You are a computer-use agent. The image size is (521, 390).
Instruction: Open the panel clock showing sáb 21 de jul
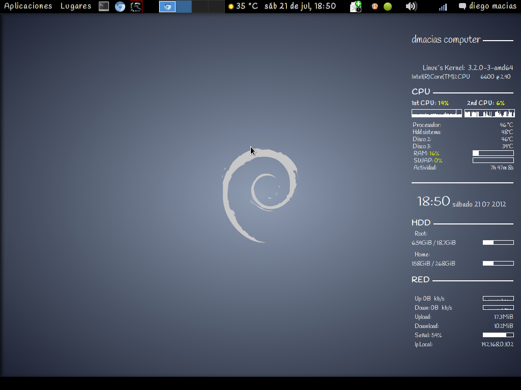(x=300, y=6)
